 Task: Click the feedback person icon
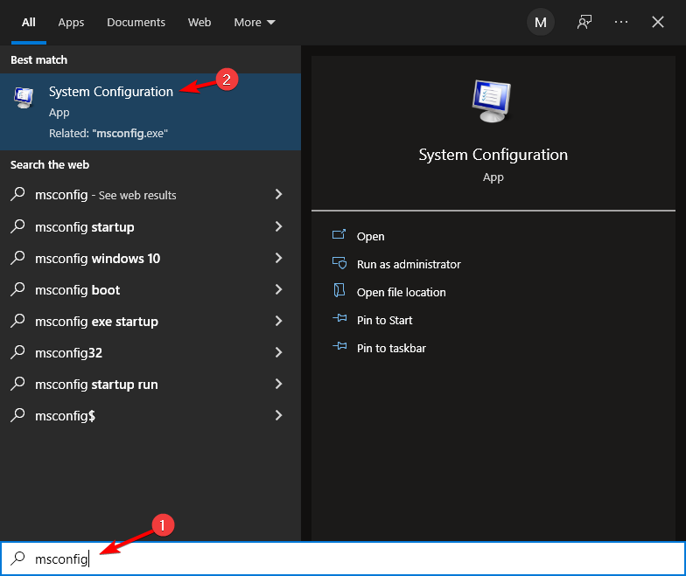point(584,22)
